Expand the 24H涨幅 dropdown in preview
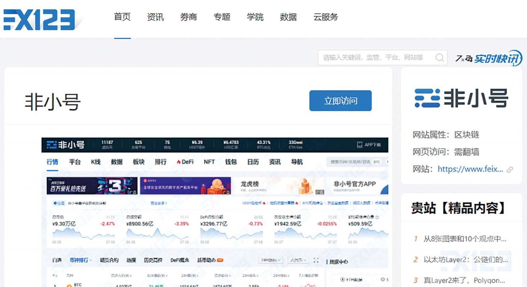Viewport: 527px width, 287px height. (x=271, y=260)
